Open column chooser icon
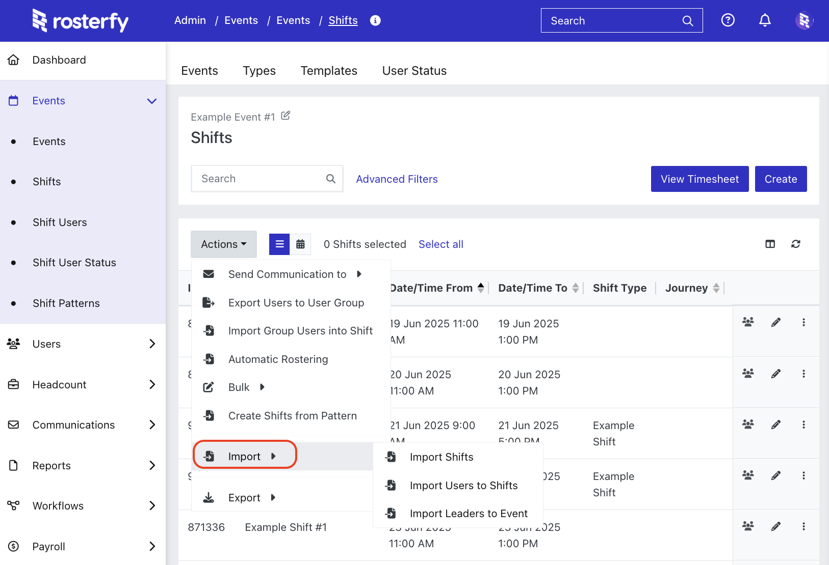This screenshot has height=565, width=829. [770, 244]
